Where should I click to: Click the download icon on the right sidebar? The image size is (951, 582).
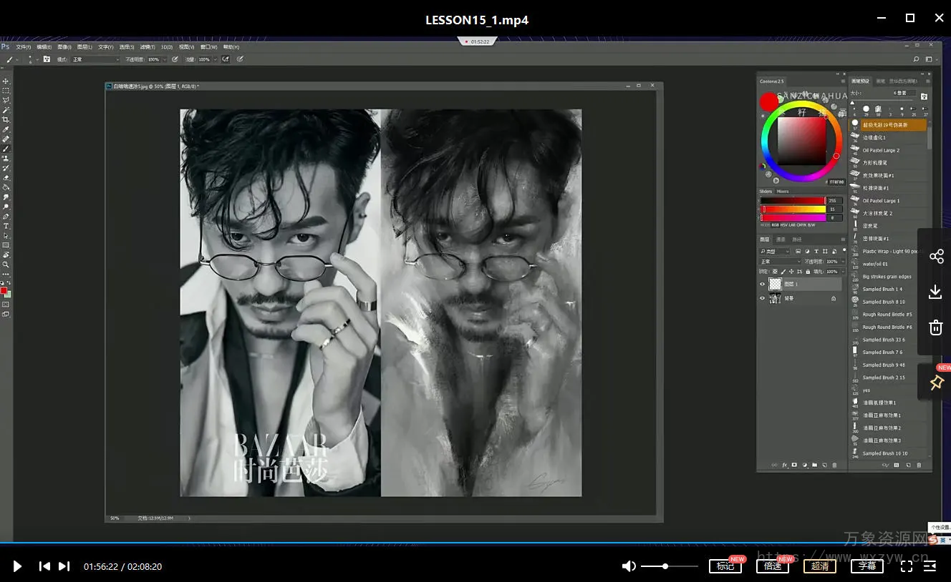point(935,292)
